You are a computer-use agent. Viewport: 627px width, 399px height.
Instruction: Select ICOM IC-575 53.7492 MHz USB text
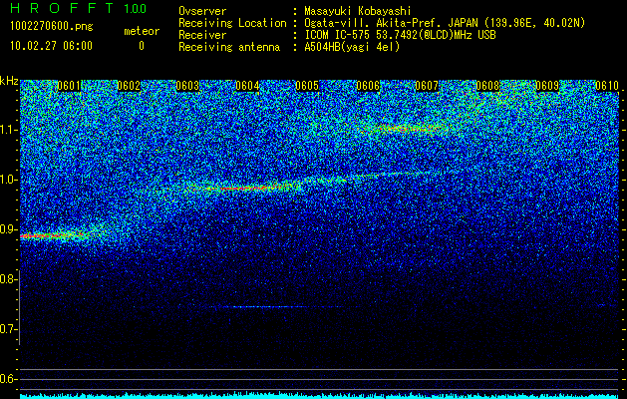[400, 35]
